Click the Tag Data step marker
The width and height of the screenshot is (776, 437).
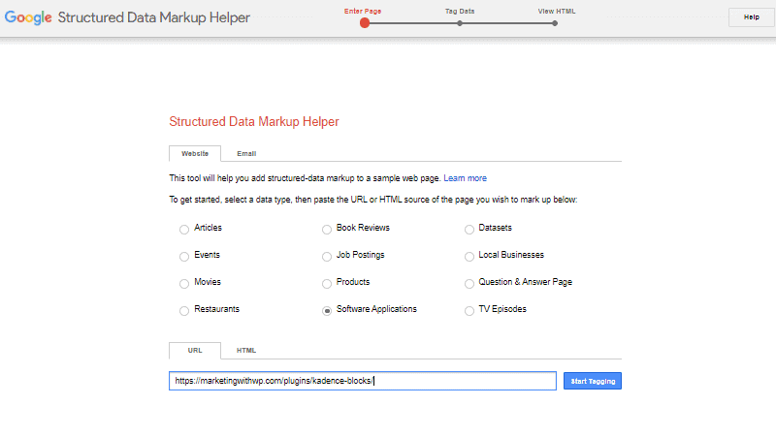(460, 23)
